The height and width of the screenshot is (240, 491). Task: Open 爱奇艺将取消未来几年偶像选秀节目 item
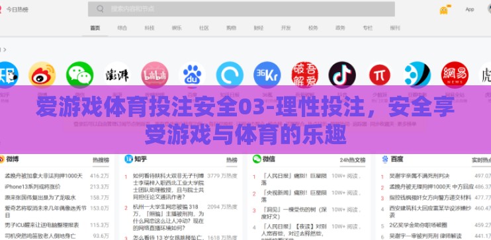46,212
